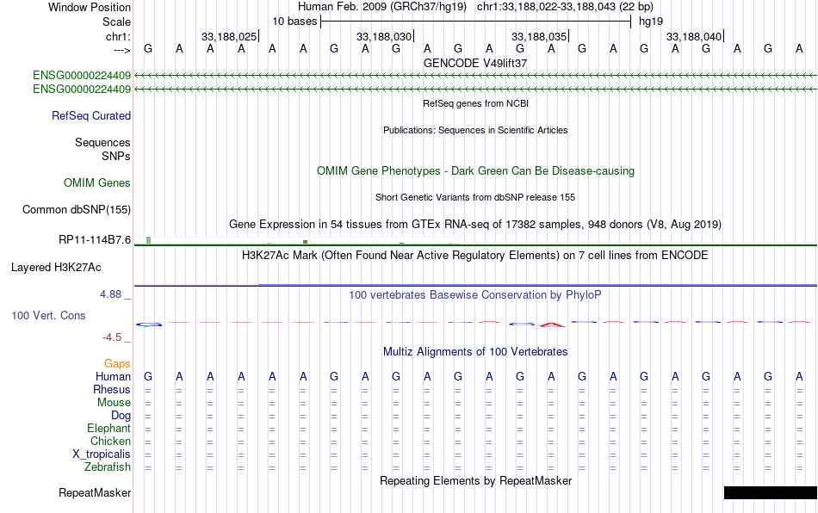
Task: Click the red A peak in PhyloP track
Action: point(552,324)
